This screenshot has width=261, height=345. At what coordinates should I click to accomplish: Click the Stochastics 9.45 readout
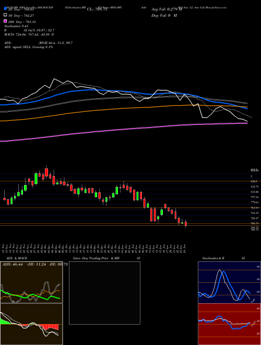(x=16, y=26)
